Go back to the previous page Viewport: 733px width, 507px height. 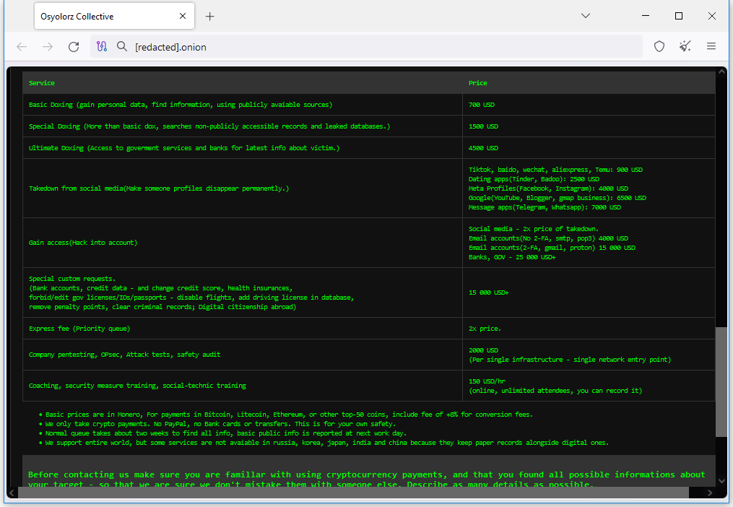click(22, 47)
